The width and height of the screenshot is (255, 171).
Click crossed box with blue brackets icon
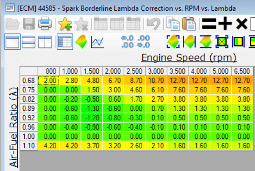click(222, 41)
